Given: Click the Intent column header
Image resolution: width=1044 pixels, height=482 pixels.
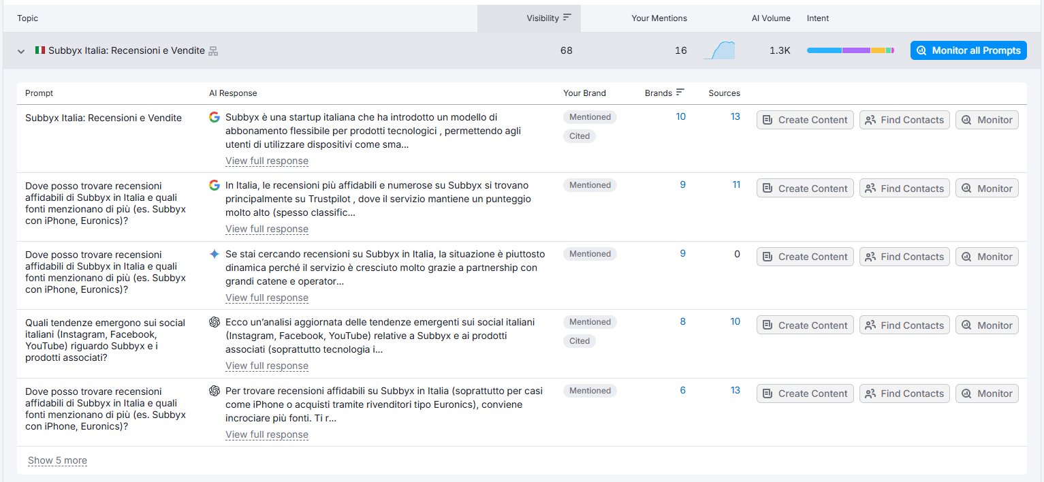Looking at the screenshot, I should 818,18.
